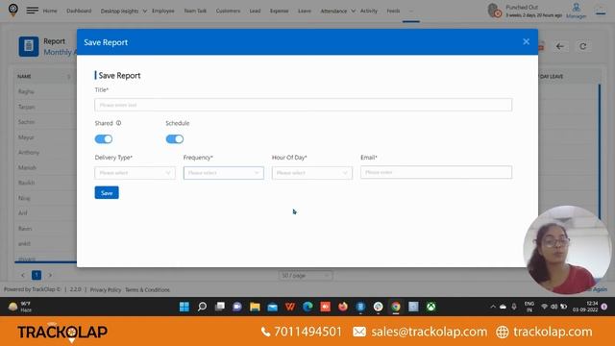Show hidden system tray icons
The height and width of the screenshot is (346, 615).
coord(493,307)
